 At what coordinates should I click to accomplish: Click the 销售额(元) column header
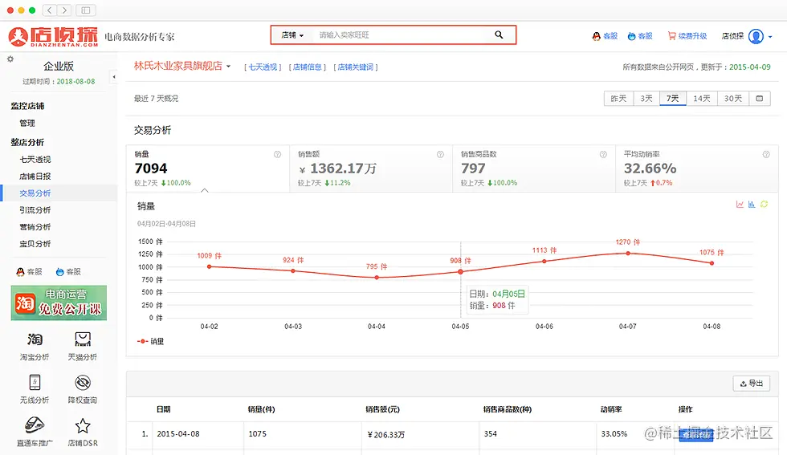tap(382, 409)
